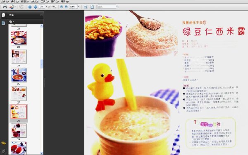Open the 工具 (Tools) menu

45,1
